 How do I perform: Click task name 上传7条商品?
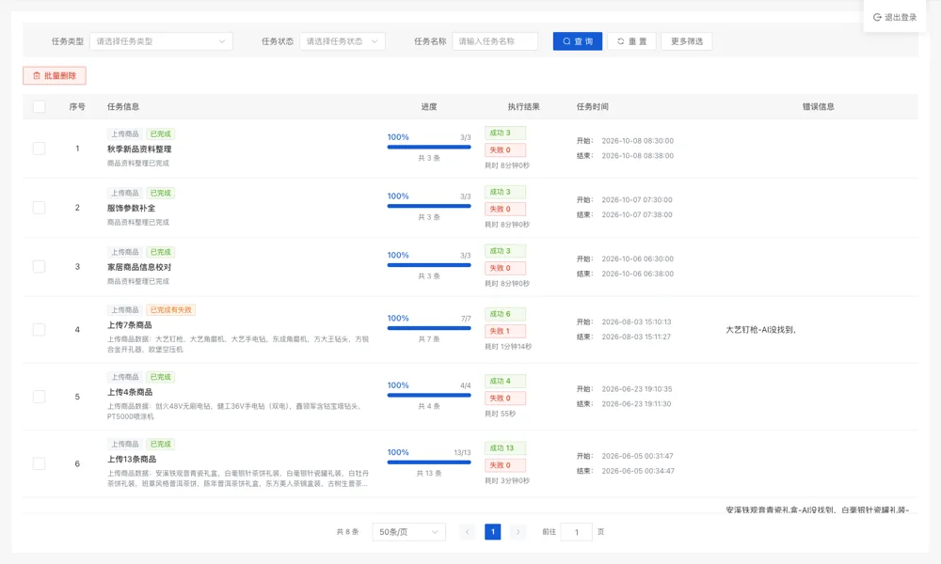(130, 325)
